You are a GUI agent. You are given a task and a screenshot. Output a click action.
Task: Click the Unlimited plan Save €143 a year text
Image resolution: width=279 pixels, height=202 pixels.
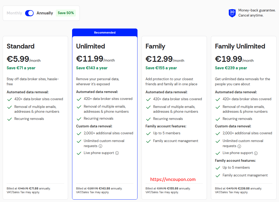pyautogui.click(x=92, y=68)
